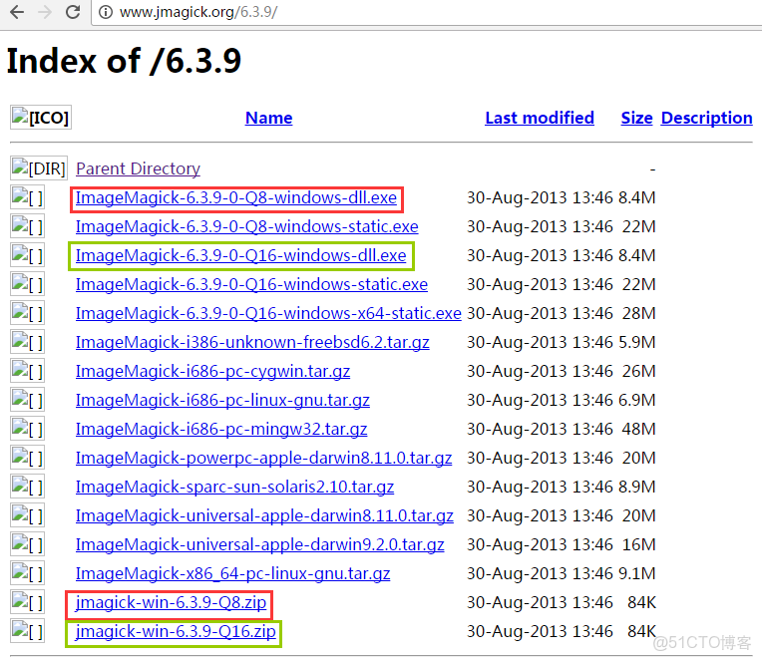Open the Parent Directory link
The image size is (762, 661).
coord(138,168)
